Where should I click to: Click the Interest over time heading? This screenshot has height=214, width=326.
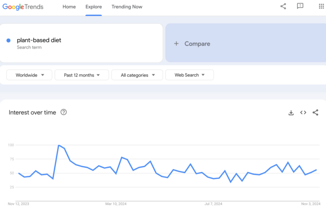32,113
